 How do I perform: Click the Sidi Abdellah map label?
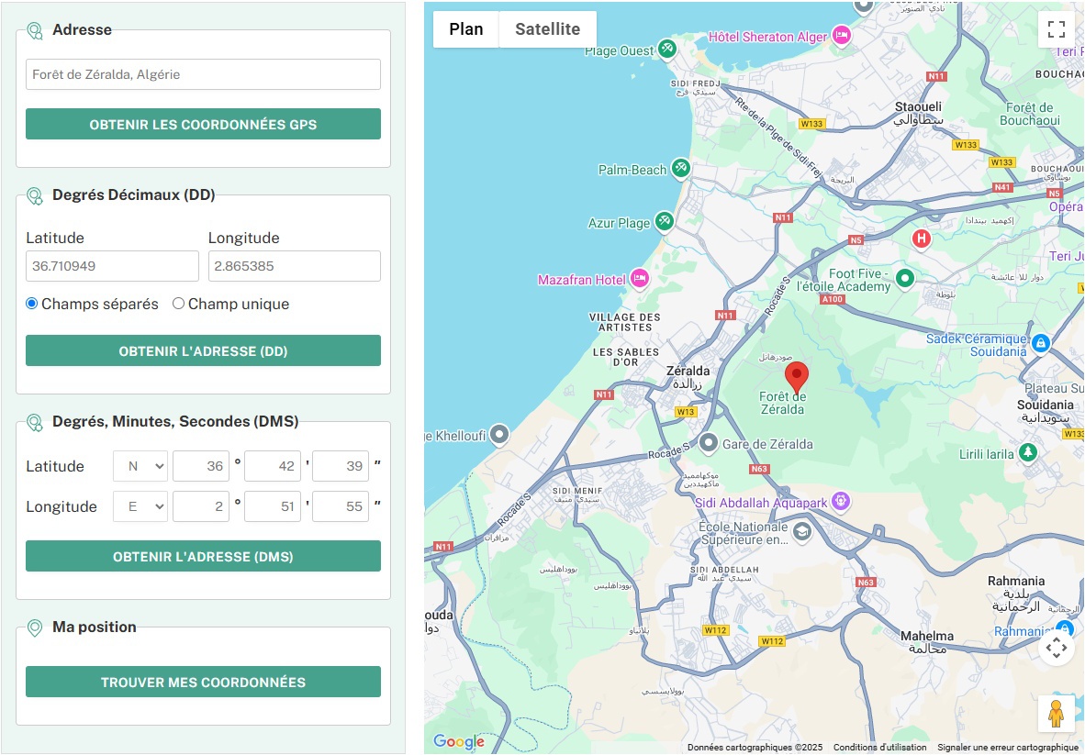(x=724, y=573)
